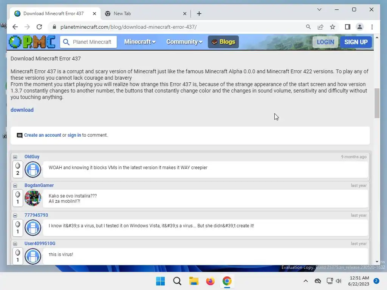Click the magnifier icon in Planet Minecraft search
Viewport: 387px width, 290px height.
point(66,42)
